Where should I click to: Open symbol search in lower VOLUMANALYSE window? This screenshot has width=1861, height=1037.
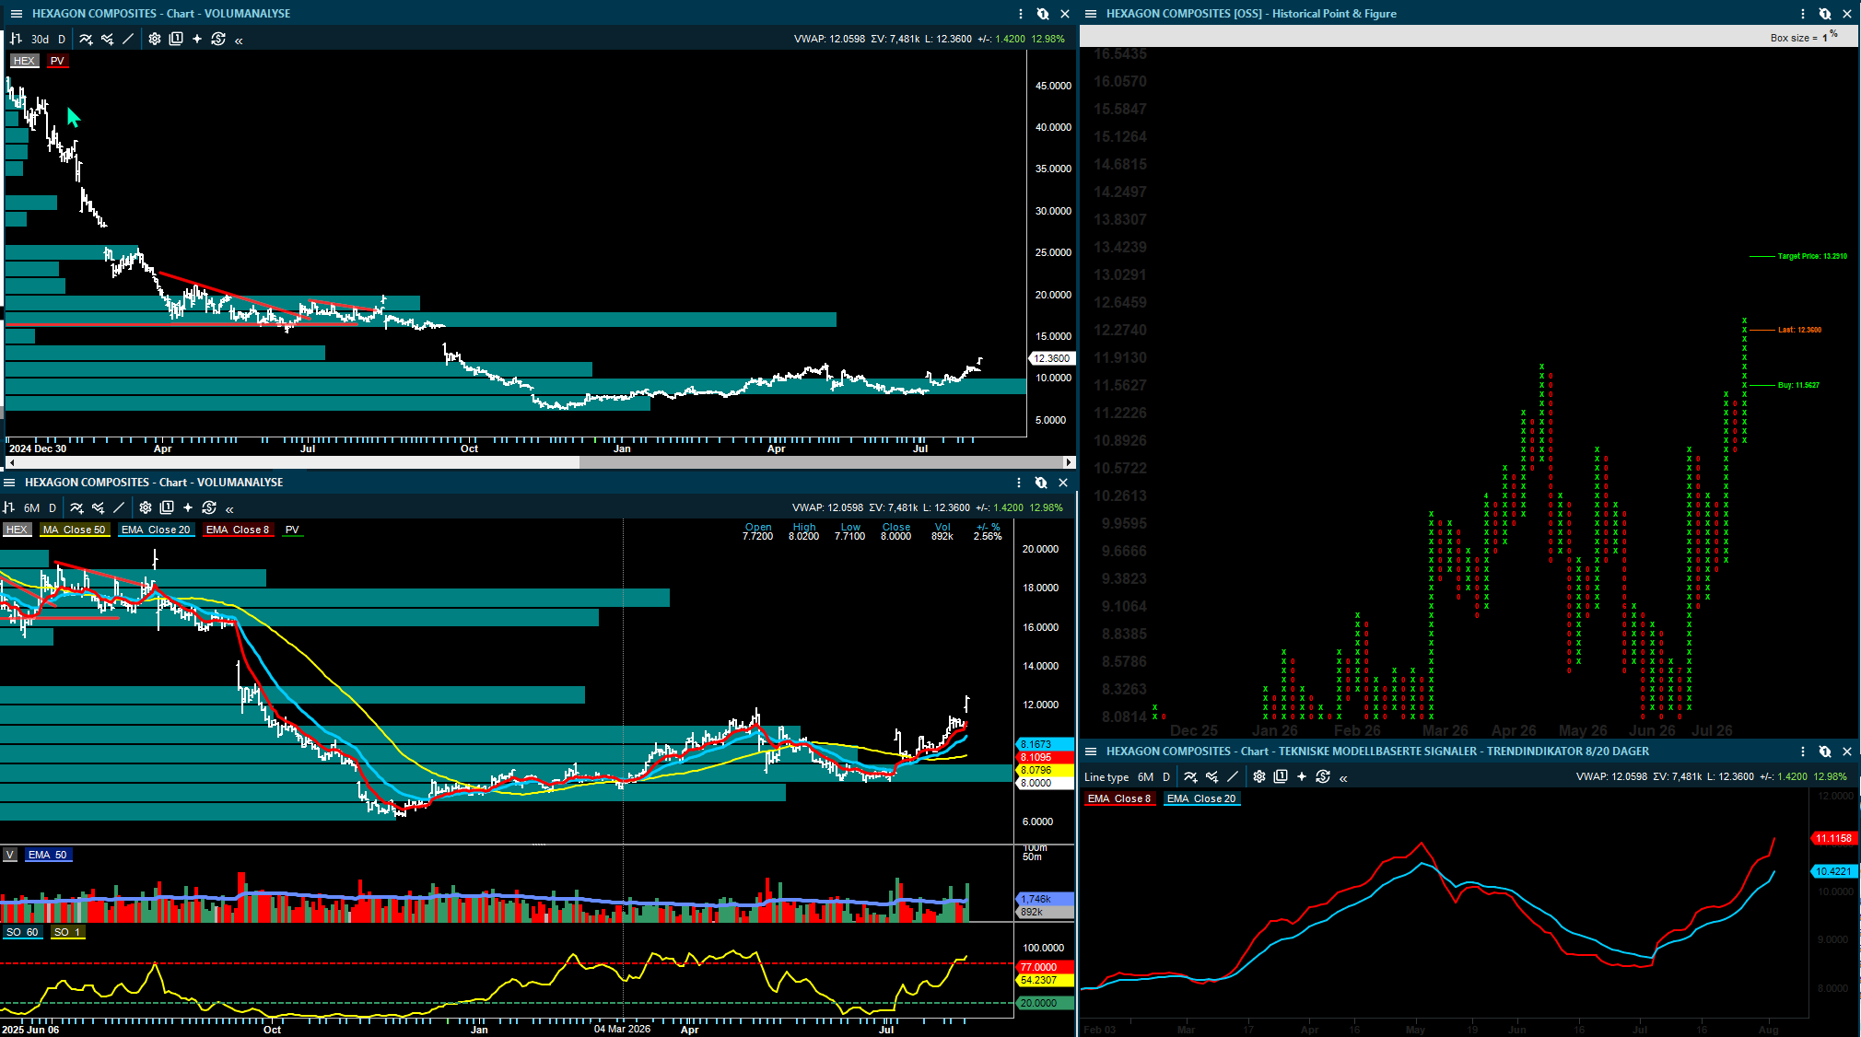coord(1041,483)
